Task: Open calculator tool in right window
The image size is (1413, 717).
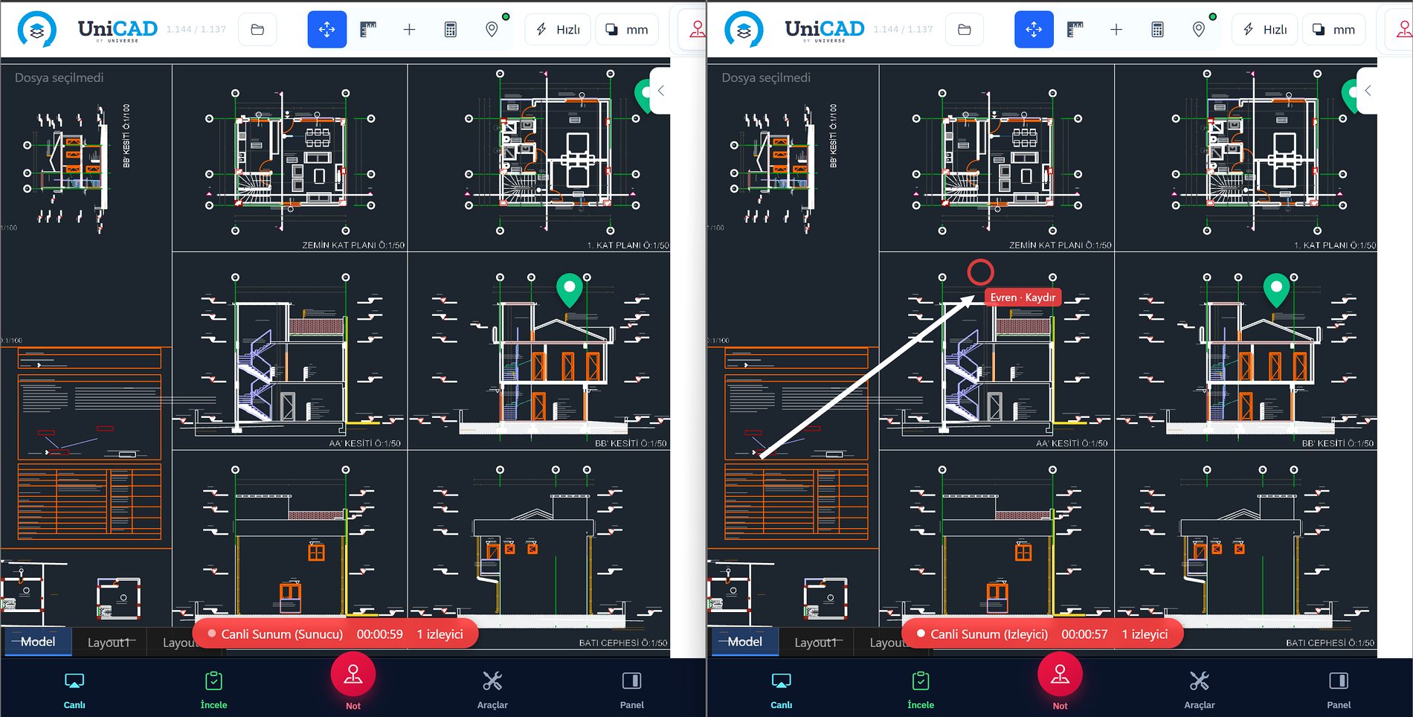Action: pyautogui.click(x=1157, y=30)
